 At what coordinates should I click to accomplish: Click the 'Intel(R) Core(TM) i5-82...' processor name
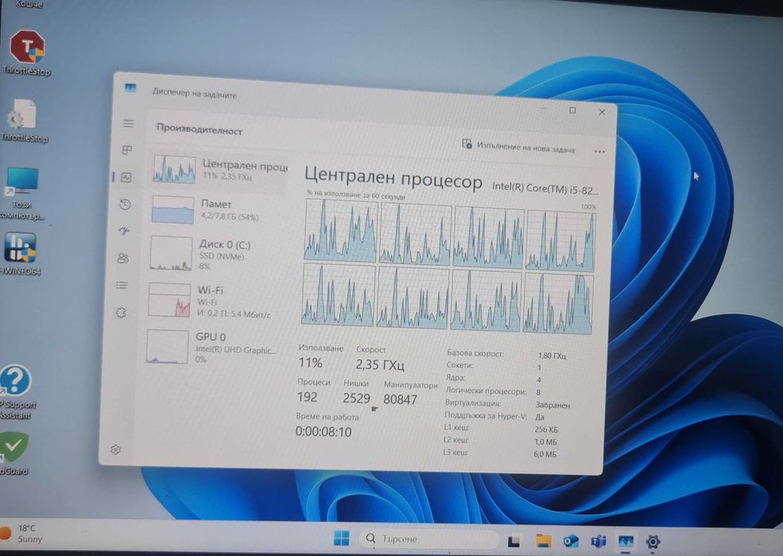point(545,189)
